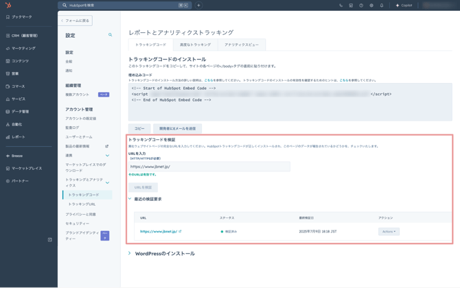
Task: Collapse the 最近の検証要求 section
Action: click(x=130, y=199)
